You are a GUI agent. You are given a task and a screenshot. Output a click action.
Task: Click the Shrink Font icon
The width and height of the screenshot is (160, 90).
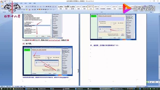tap(28, 6)
